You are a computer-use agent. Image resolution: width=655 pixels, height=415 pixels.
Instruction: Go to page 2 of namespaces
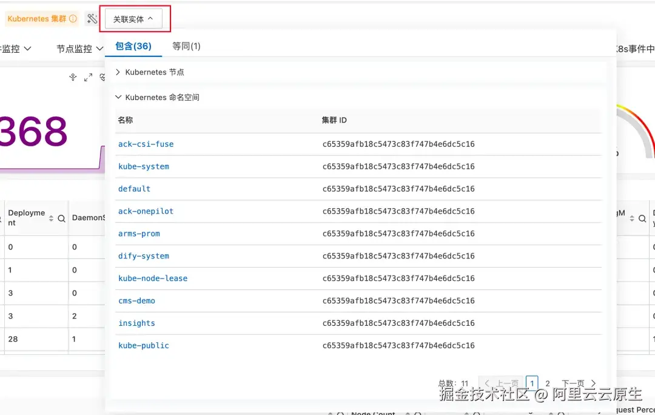point(548,383)
